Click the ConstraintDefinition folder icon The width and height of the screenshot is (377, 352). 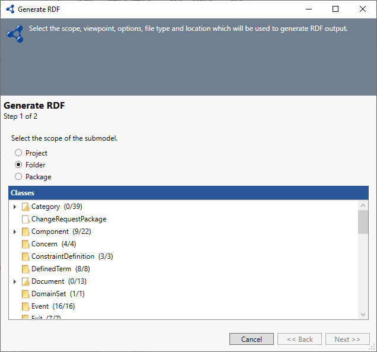click(x=25, y=256)
